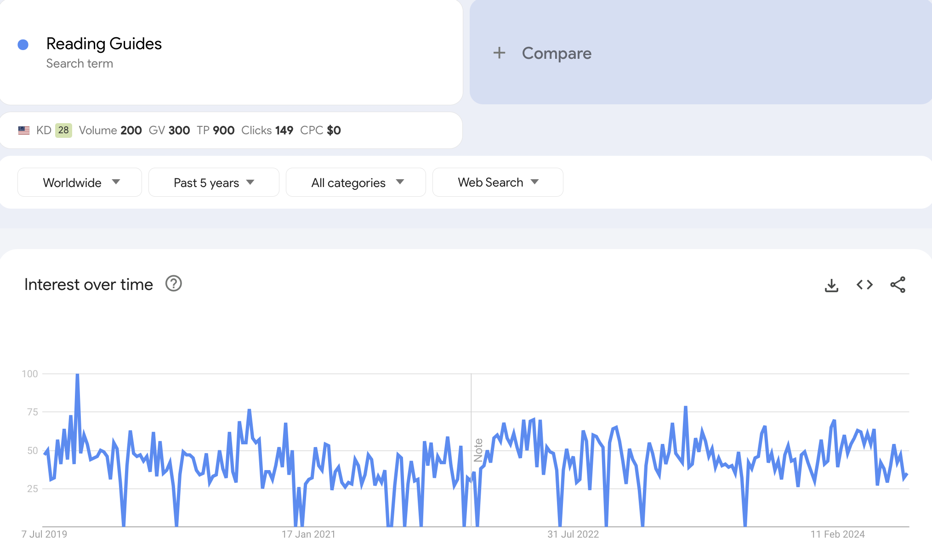Click the Note marker on the chart
Image resolution: width=932 pixels, height=556 pixels.
(x=478, y=450)
